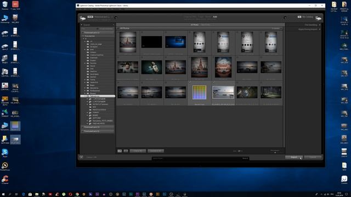
Task: Click the My Catalog destination drive icon
Action: coord(318,18)
